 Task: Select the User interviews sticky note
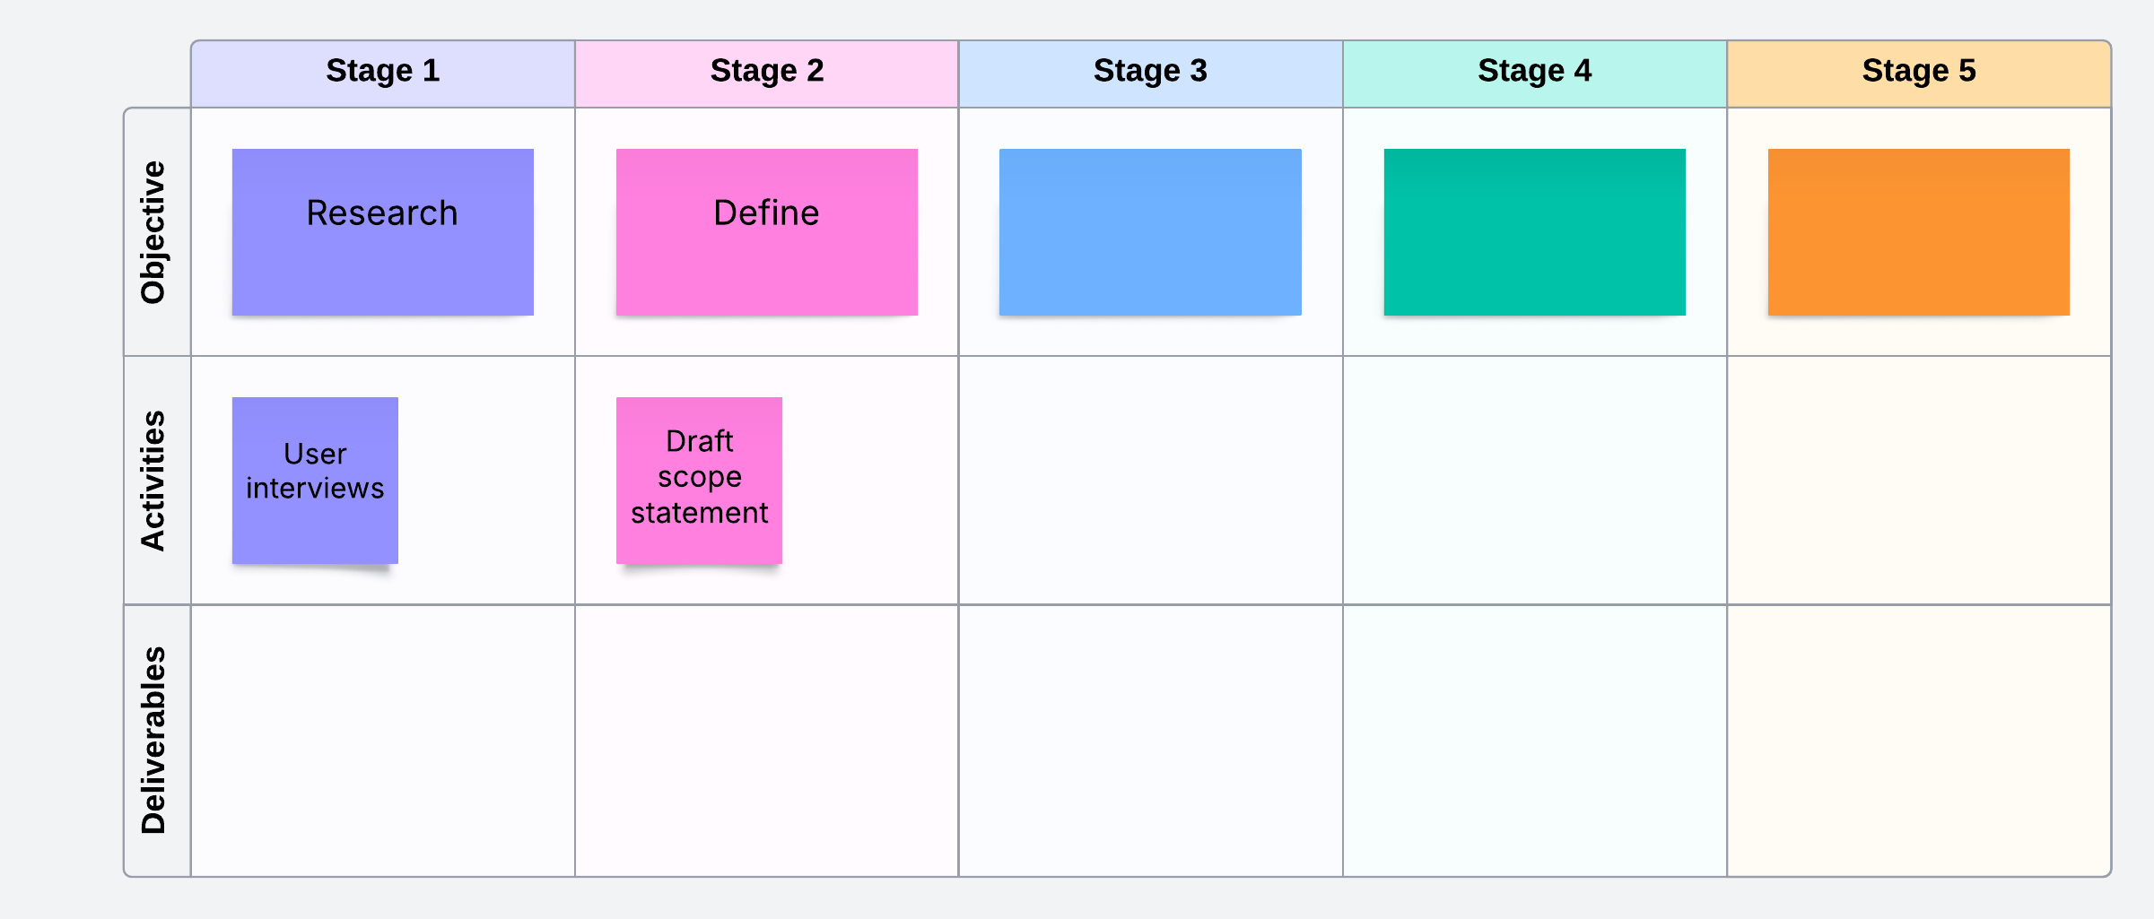(315, 481)
